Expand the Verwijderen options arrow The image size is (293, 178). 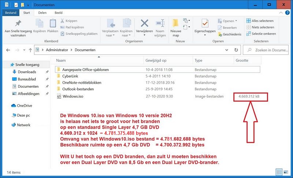[144, 35]
